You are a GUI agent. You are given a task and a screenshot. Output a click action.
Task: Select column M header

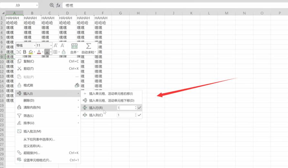coord(226,13)
